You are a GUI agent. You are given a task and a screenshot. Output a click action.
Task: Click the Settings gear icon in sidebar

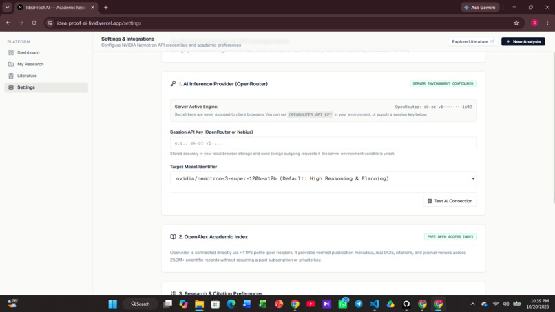(11, 87)
